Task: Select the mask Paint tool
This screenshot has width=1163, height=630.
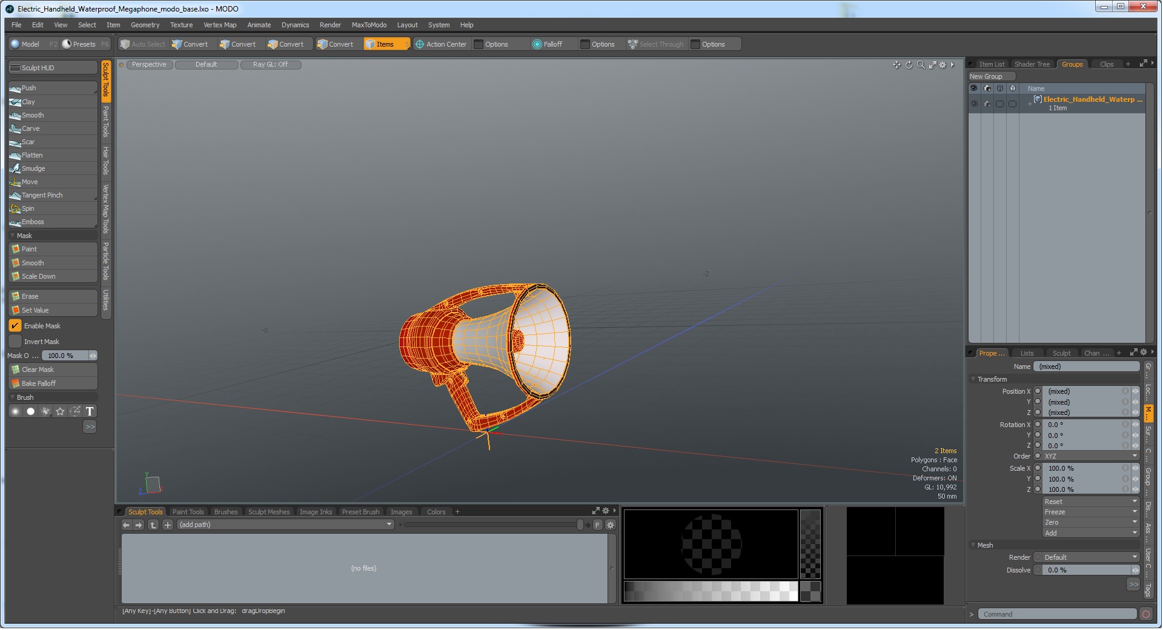Action: 53,249
